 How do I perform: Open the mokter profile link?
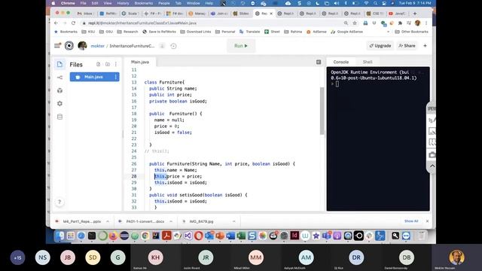point(97,46)
